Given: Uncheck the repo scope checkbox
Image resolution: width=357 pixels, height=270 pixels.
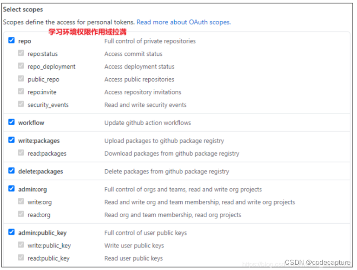Looking at the screenshot, I should [11, 40].
